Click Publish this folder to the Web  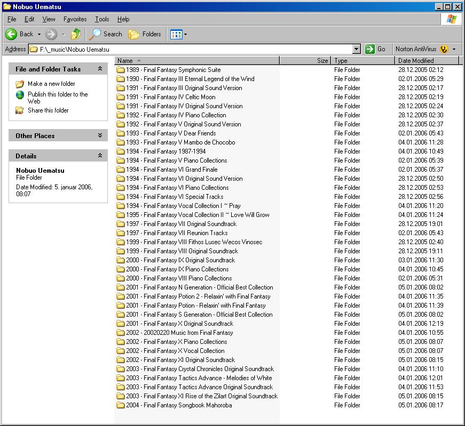pyautogui.click(x=58, y=98)
